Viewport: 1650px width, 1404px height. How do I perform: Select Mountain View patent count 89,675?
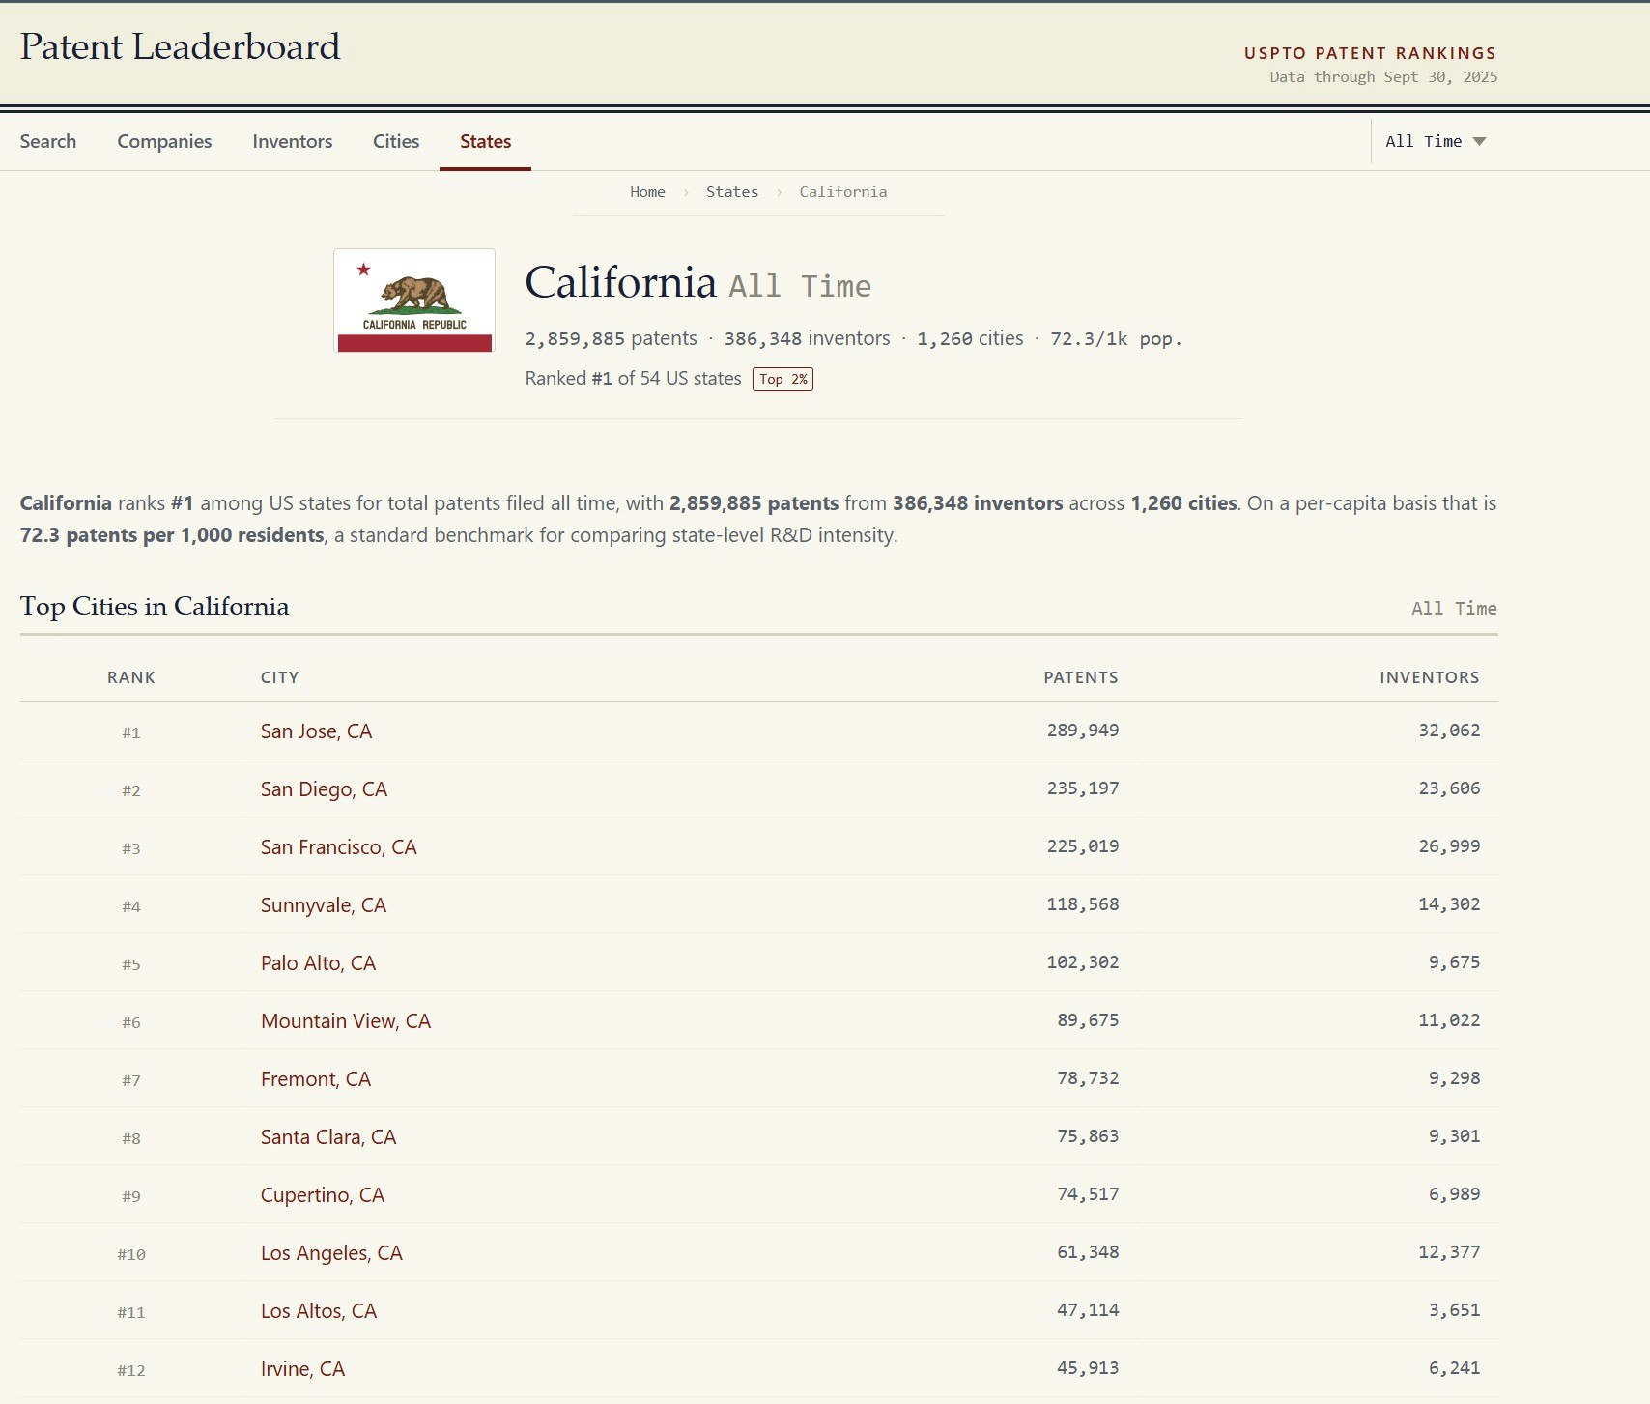click(1088, 1020)
